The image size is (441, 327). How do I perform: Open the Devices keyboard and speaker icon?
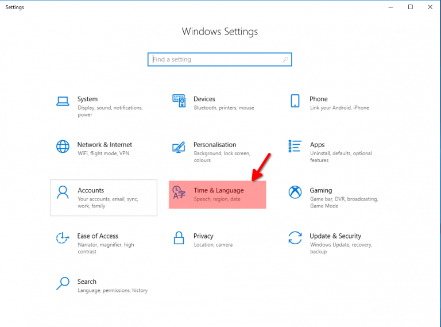[179, 101]
